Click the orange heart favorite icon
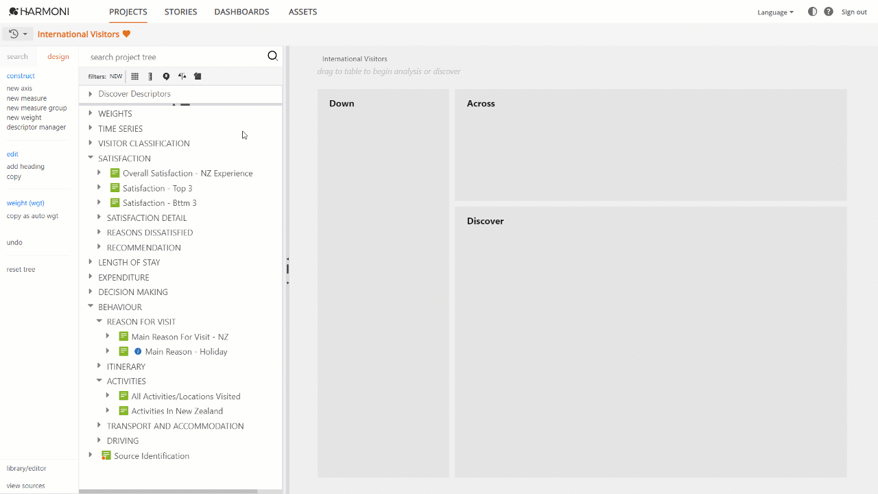This screenshot has width=878, height=494. 126,34
